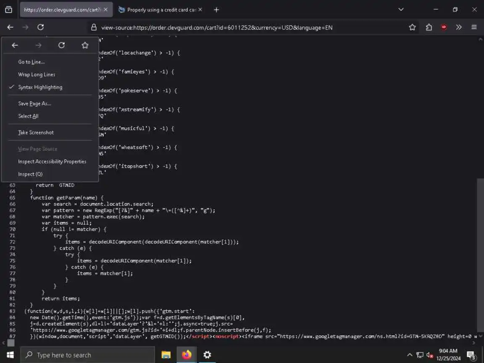Go back using the browser toolbar arrow
This screenshot has height=363, width=484.
point(10,27)
